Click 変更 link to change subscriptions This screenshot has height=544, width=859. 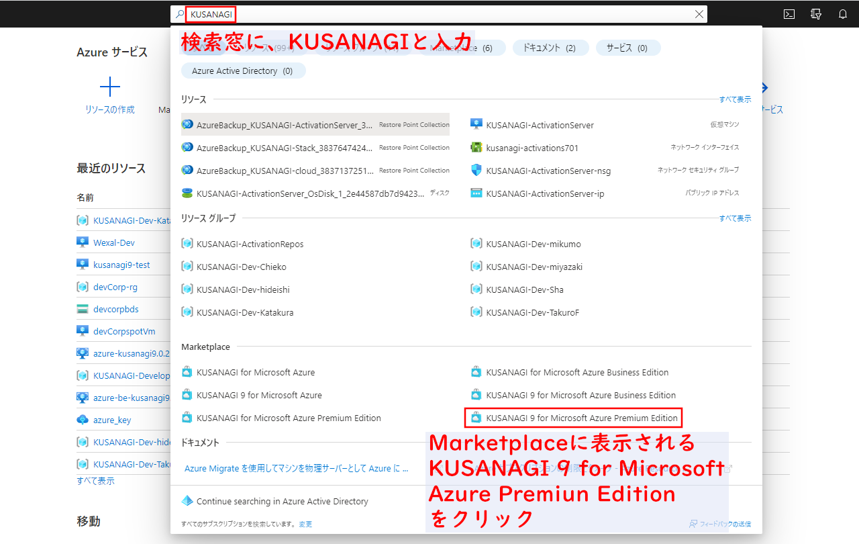pos(305,524)
